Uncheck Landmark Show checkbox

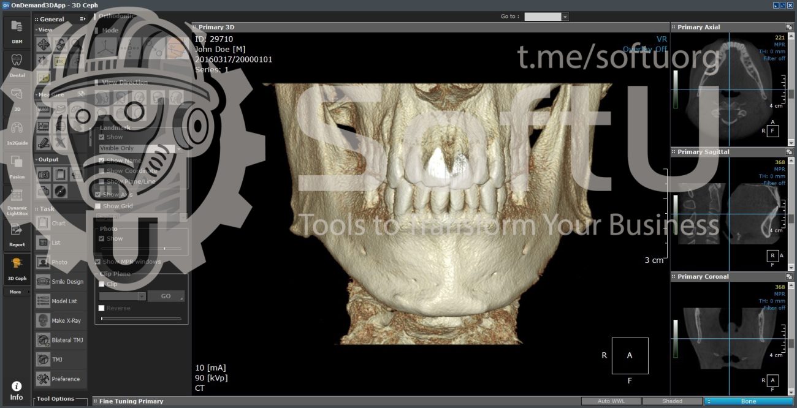[102, 137]
